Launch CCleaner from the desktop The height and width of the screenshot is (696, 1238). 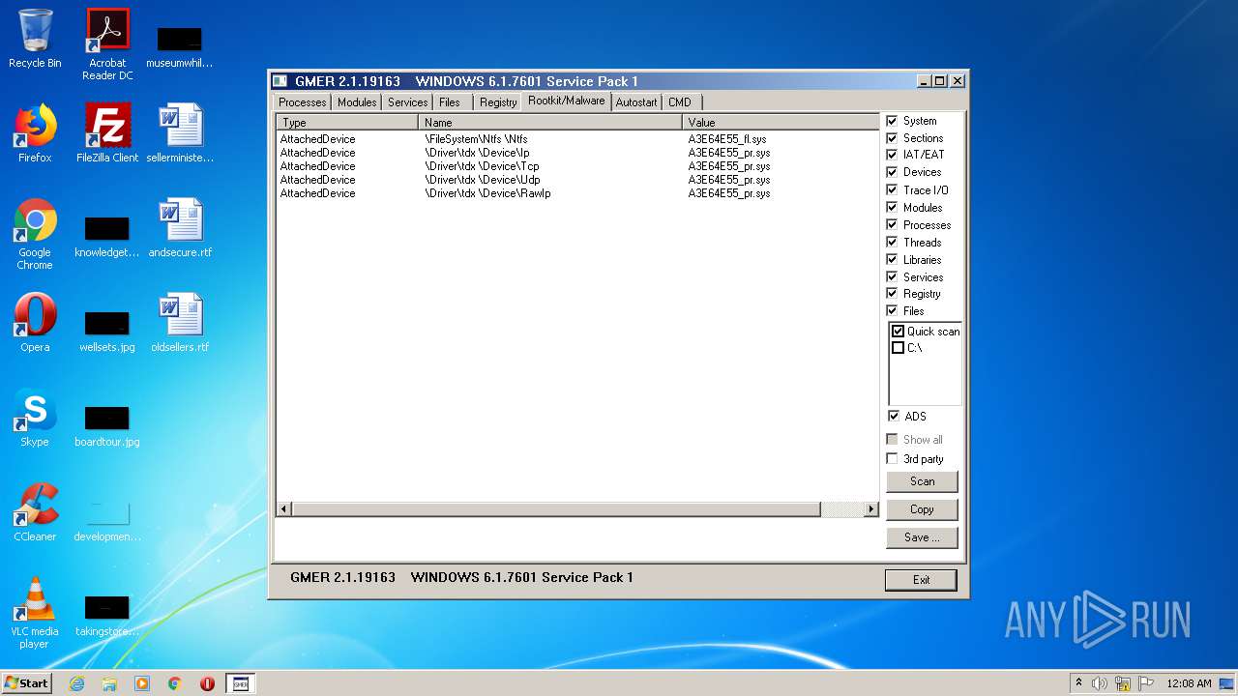tap(35, 512)
